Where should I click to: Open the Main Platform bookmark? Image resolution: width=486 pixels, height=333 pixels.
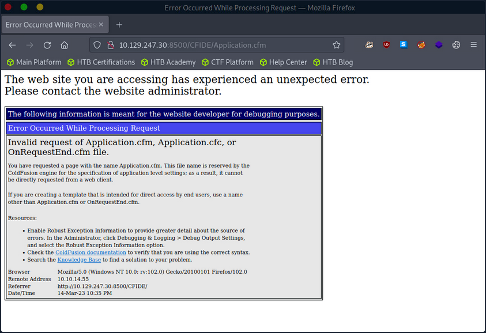pyautogui.click(x=33, y=62)
